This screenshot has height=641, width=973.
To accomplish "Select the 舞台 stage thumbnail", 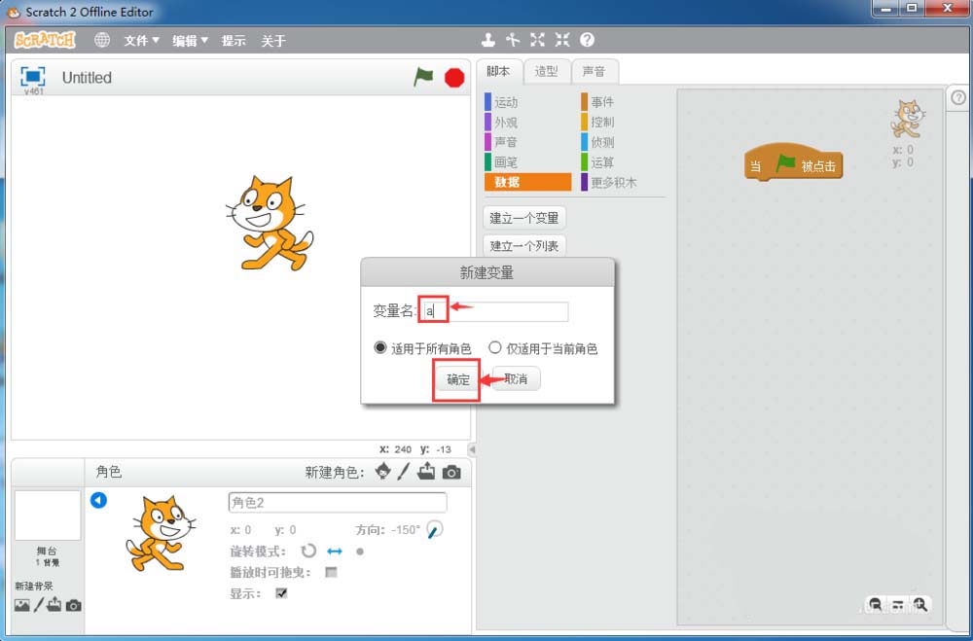I will pyautogui.click(x=47, y=516).
